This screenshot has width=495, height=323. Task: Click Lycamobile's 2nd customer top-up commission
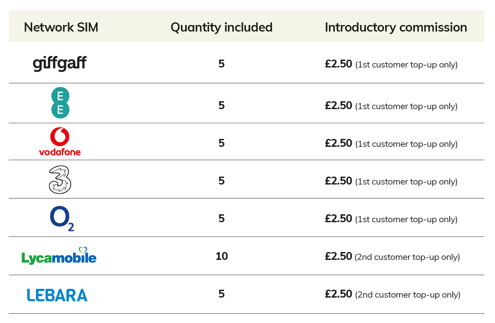click(x=392, y=257)
